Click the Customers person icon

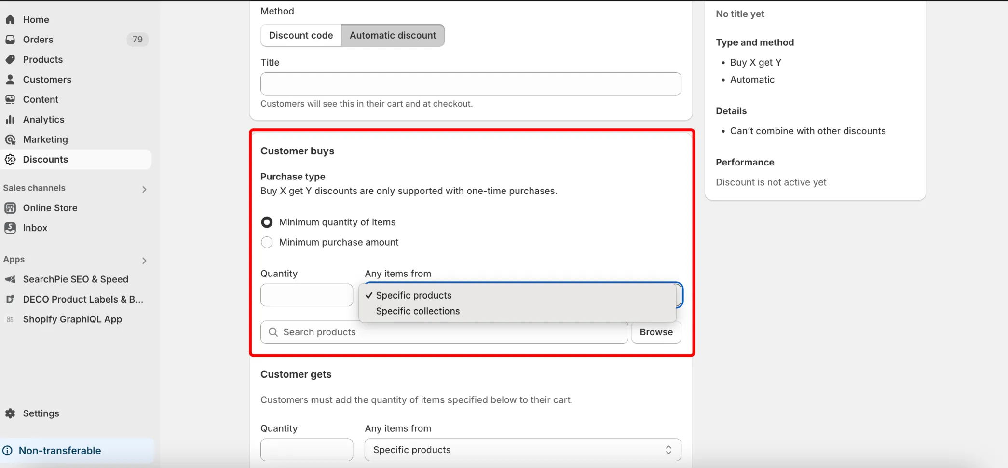pos(10,79)
